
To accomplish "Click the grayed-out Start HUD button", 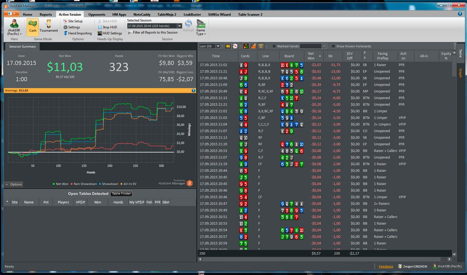I will pyautogui.click(x=107, y=21).
